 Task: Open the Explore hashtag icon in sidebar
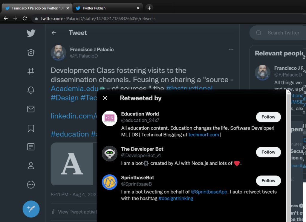coord(31,72)
